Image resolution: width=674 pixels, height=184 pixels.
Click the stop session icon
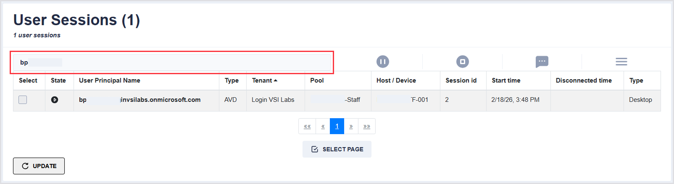pyautogui.click(x=462, y=62)
